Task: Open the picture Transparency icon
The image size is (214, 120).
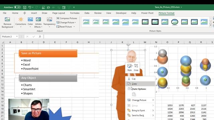Action: (x=49, y=19)
